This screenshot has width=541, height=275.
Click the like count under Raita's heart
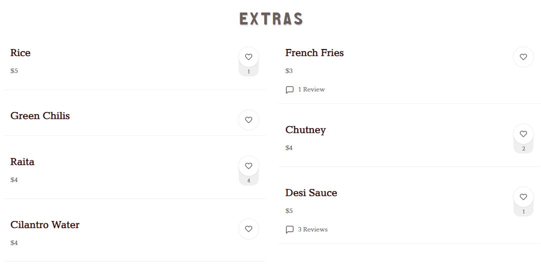click(x=249, y=180)
